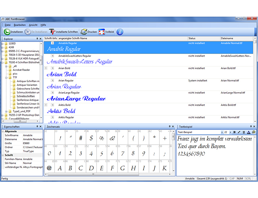Screen dimensions: 258x198
Task: Sort by the Status column header
Action: 203,38
